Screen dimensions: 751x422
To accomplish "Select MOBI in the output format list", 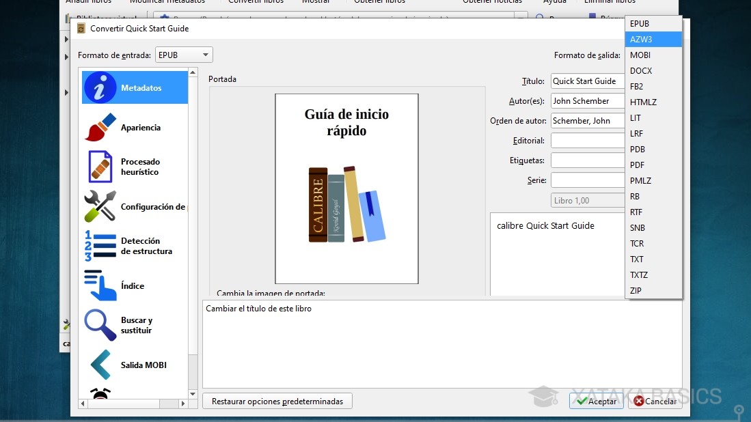I will [x=640, y=55].
